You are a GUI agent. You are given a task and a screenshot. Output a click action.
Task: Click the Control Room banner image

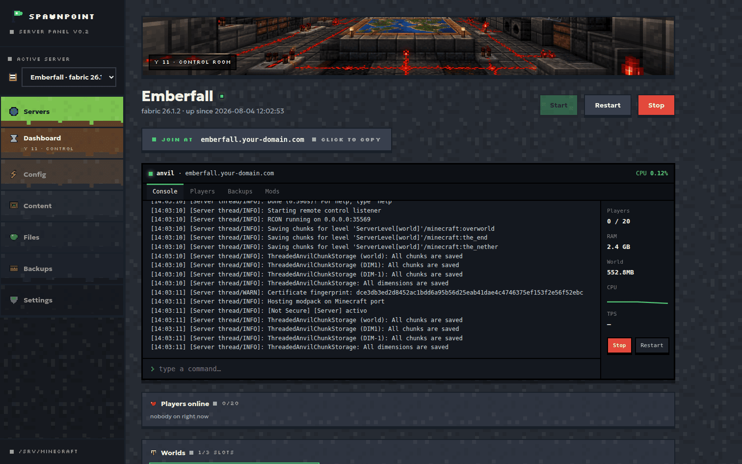[408, 46]
